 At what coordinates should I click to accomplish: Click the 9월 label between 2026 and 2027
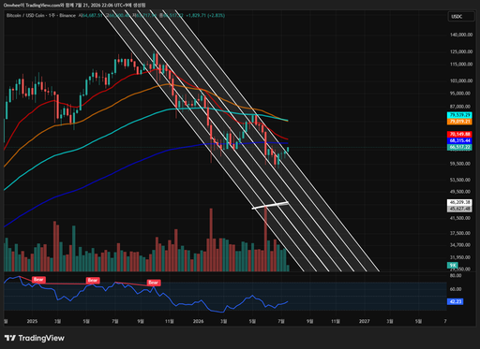click(309, 321)
